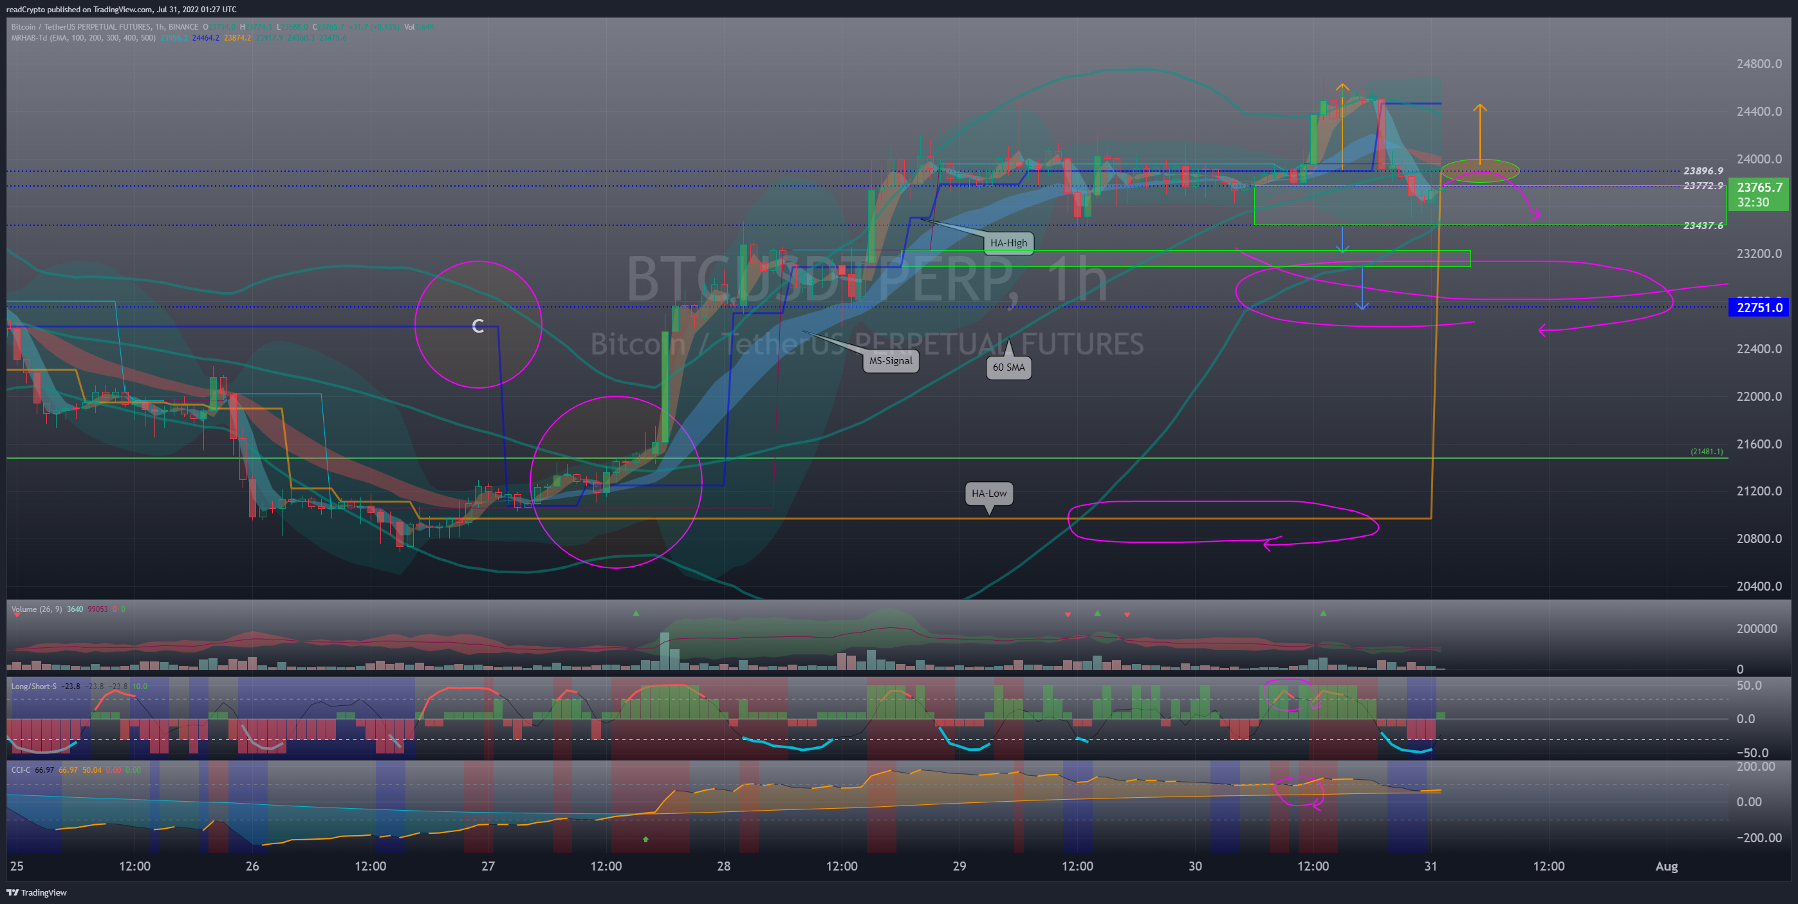The image size is (1798, 904).
Task: Click the 22400.0 price axis tick
Action: pos(1759,348)
